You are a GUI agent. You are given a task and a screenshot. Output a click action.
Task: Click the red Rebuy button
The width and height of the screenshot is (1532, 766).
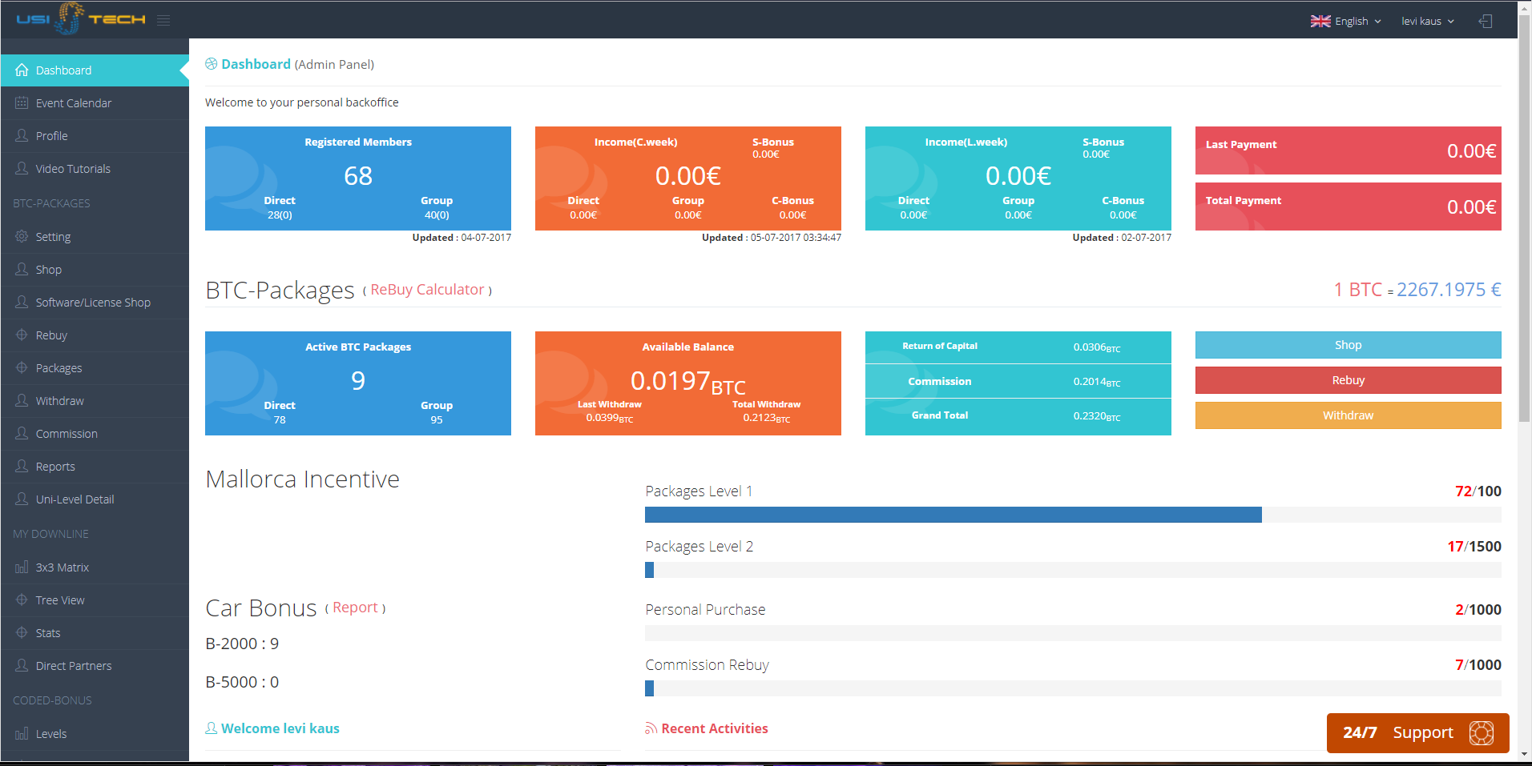click(x=1348, y=380)
